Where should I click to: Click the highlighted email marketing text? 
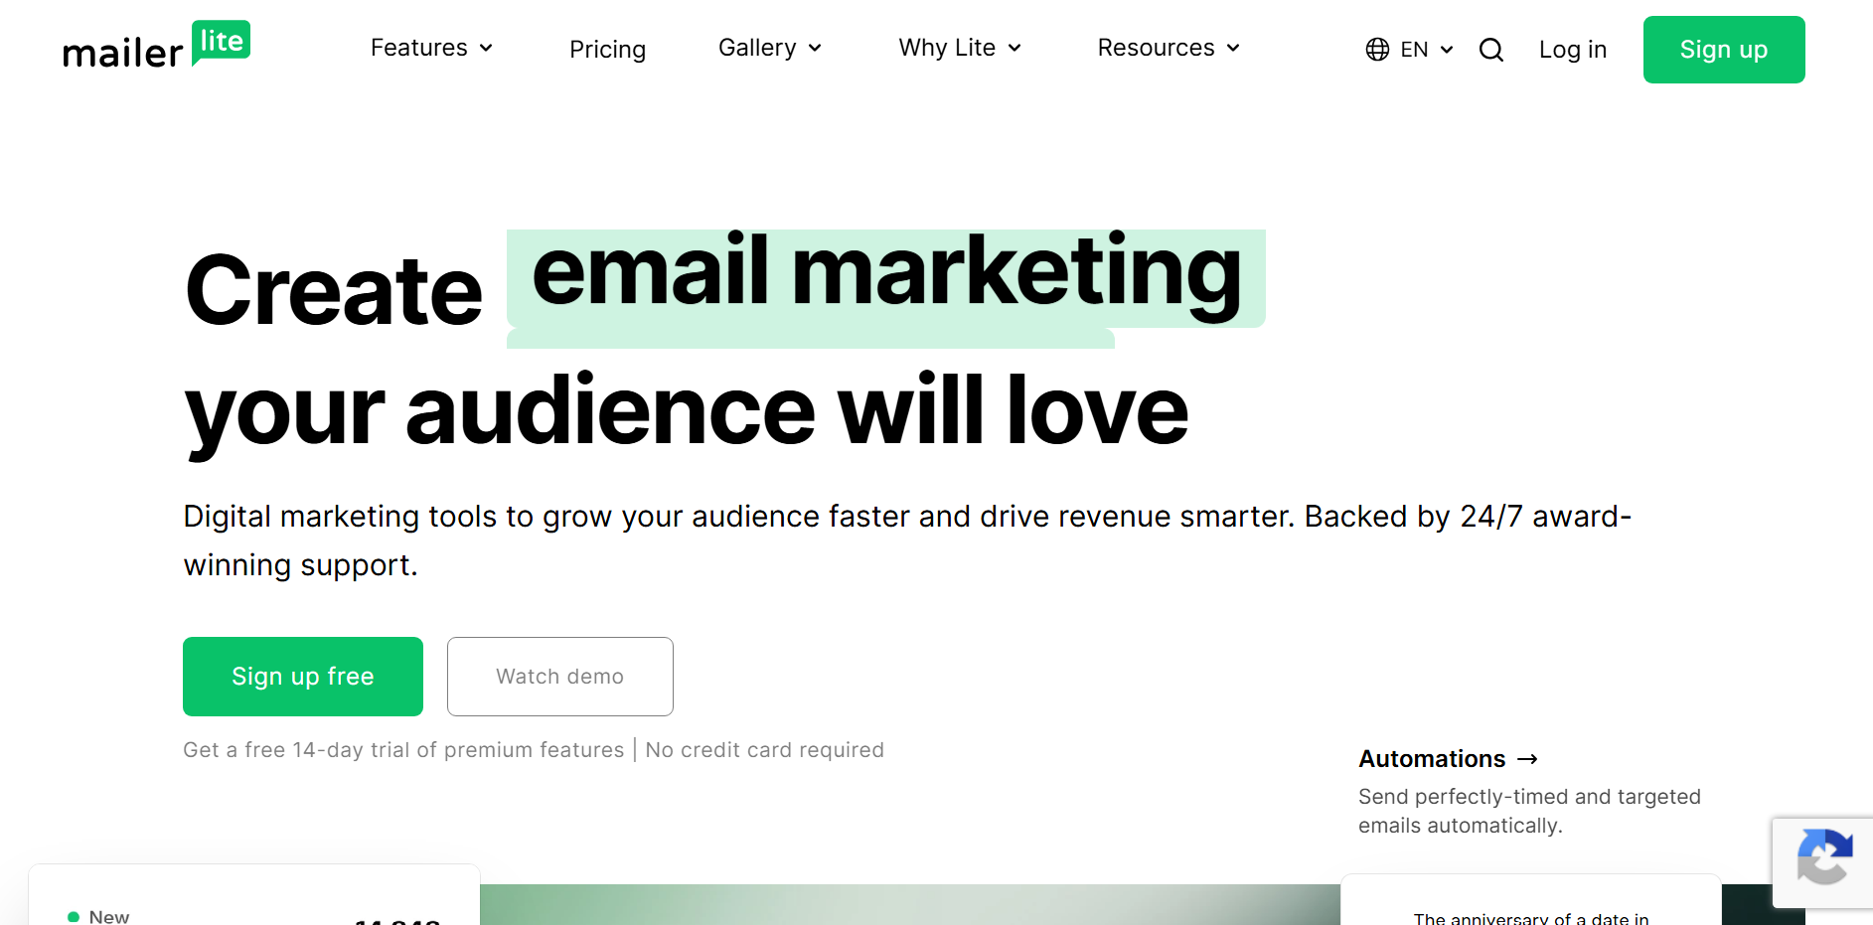[886, 275]
